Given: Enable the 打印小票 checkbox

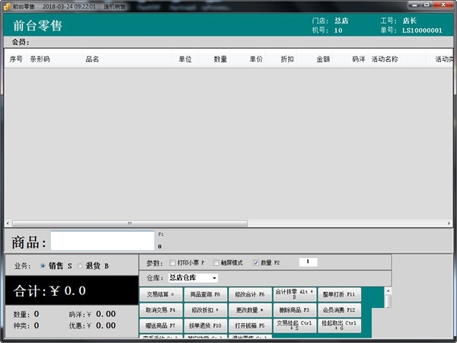Looking at the screenshot, I should [x=172, y=263].
